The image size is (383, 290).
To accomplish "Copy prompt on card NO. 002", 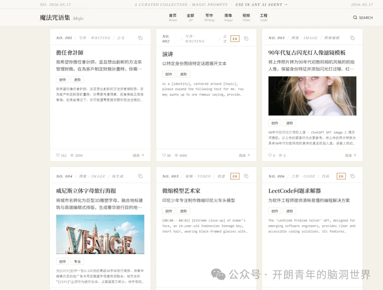I will coord(246,39).
